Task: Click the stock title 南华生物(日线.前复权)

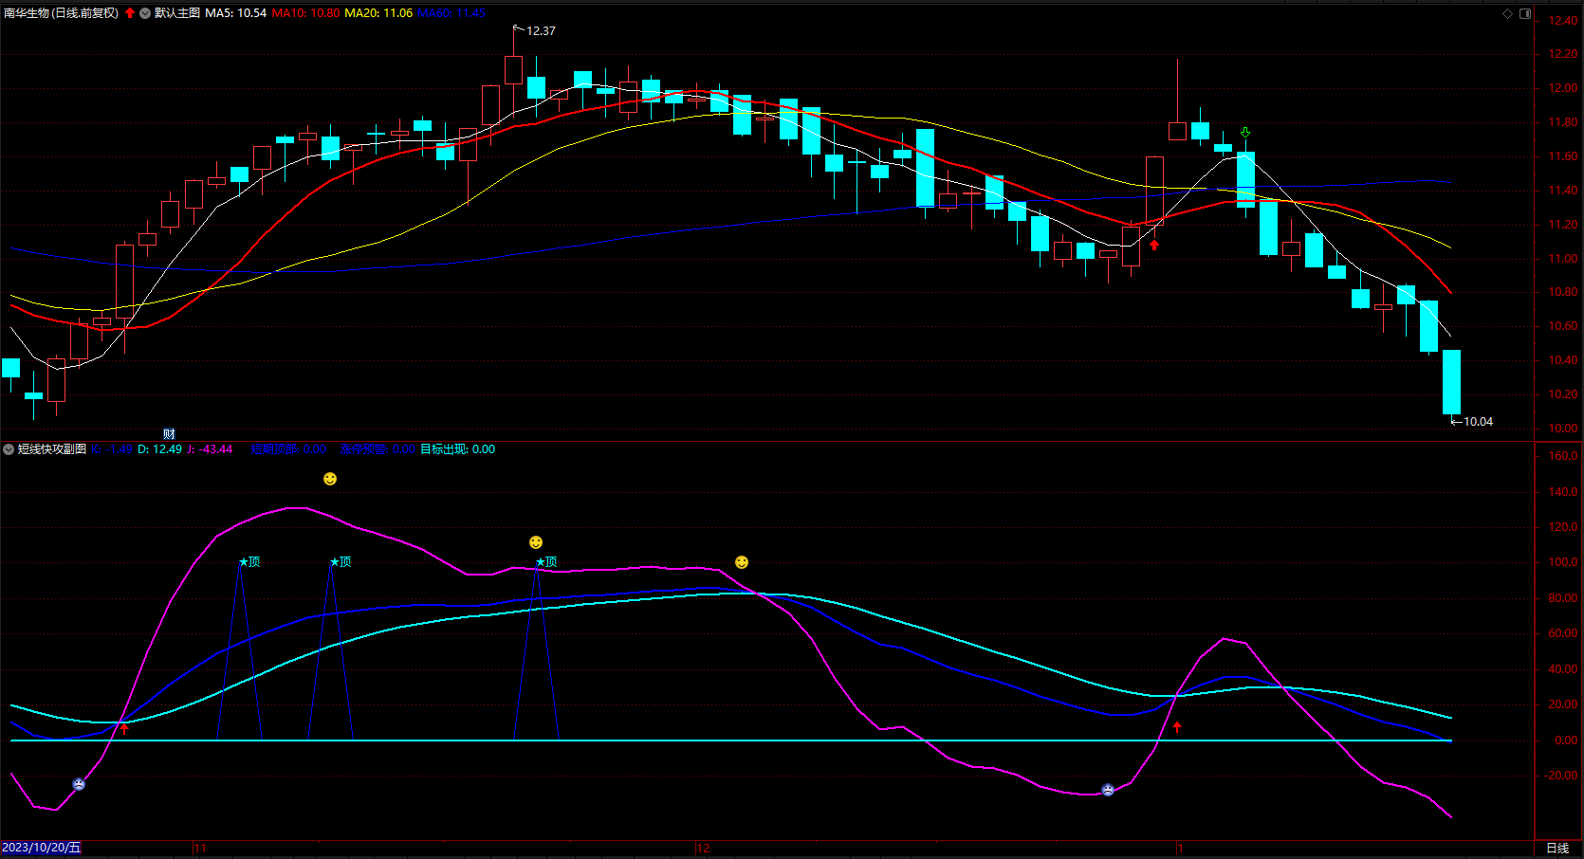Action: [62, 13]
